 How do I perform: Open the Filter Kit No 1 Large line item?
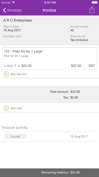click(49, 58)
